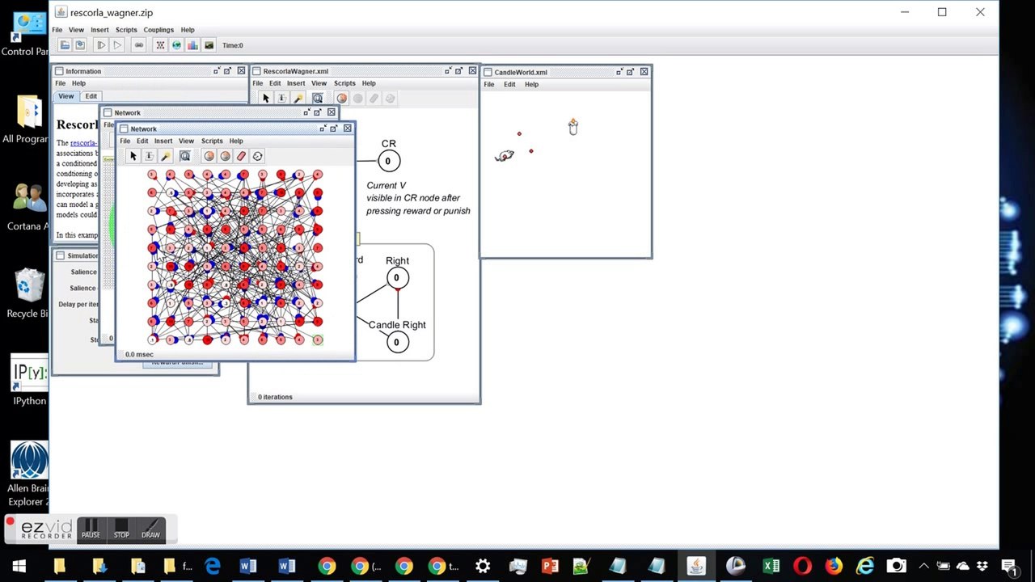Click the plain play triangle in main toolbar
Screen dimensions: 1035x582
117,45
